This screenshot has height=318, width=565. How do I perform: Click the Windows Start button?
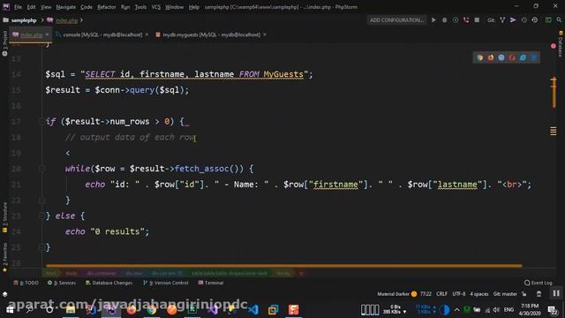tap(10, 310)
